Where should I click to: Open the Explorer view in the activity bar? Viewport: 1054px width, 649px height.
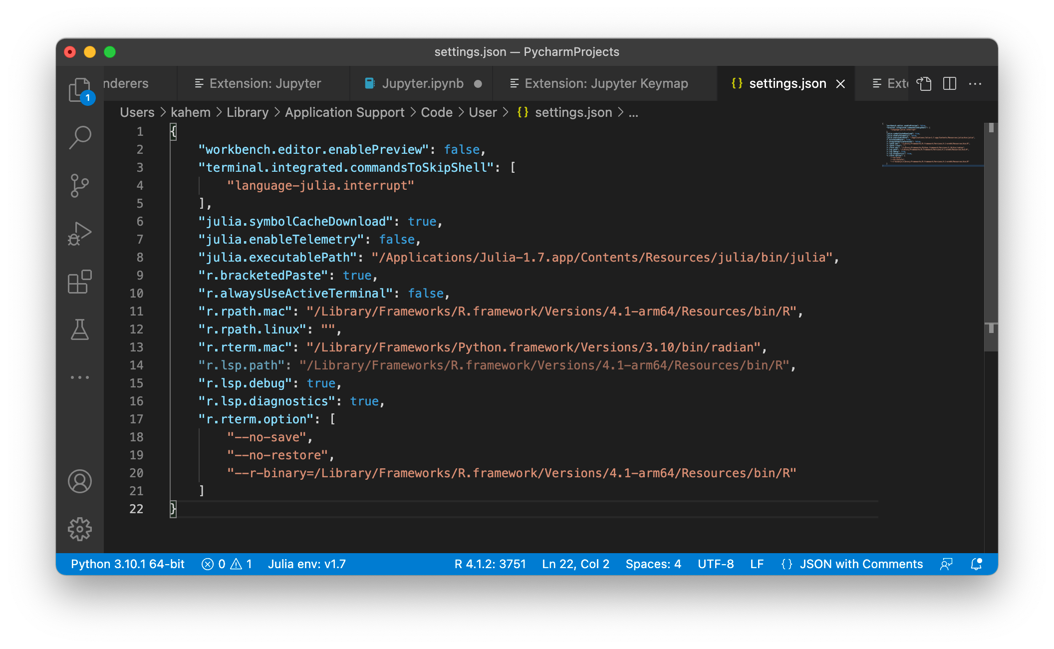click(79, 90)
